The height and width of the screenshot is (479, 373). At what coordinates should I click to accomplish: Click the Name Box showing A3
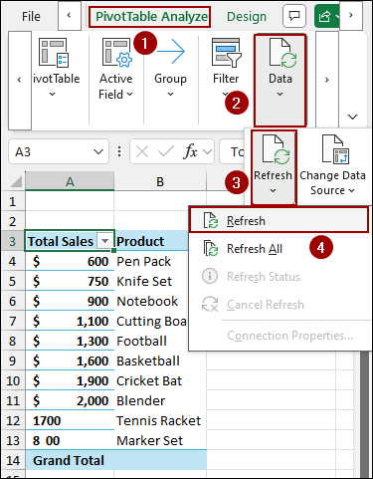pos(50,151)
